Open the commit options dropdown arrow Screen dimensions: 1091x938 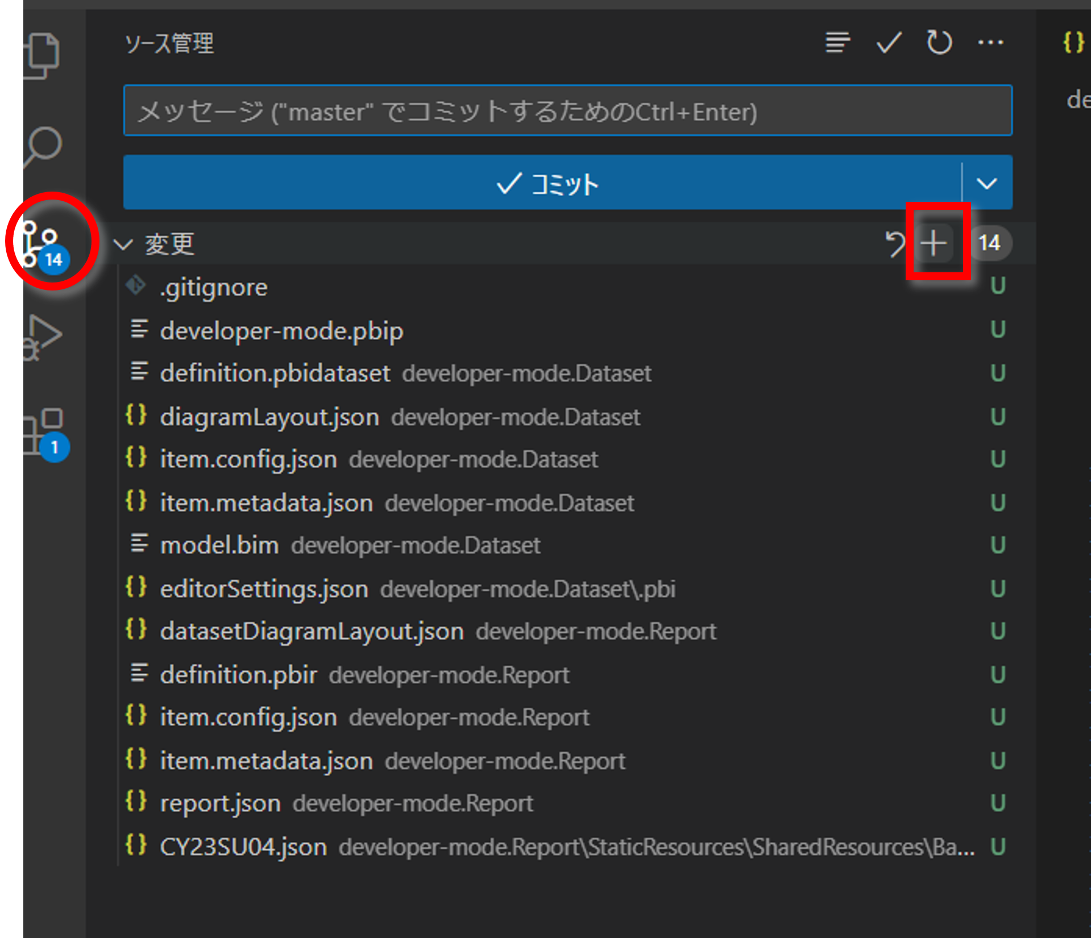tap(986, 183)
